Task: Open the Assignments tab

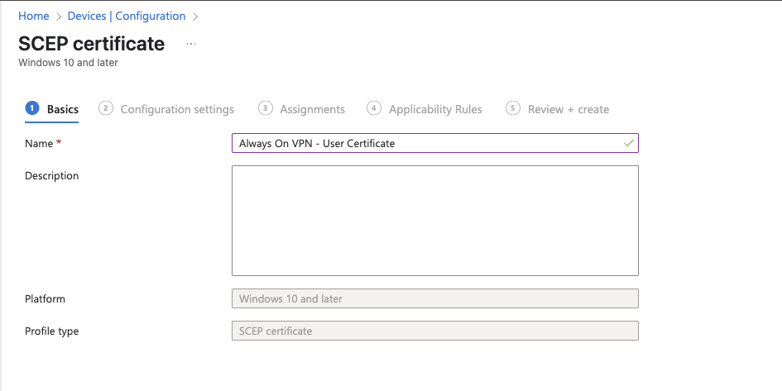Action: click(312, 109)
